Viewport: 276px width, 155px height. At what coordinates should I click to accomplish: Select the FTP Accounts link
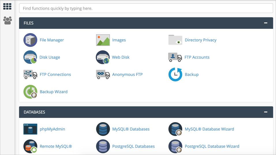197,57
